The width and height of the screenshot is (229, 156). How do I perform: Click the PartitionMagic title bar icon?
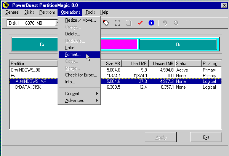point(6,5)
